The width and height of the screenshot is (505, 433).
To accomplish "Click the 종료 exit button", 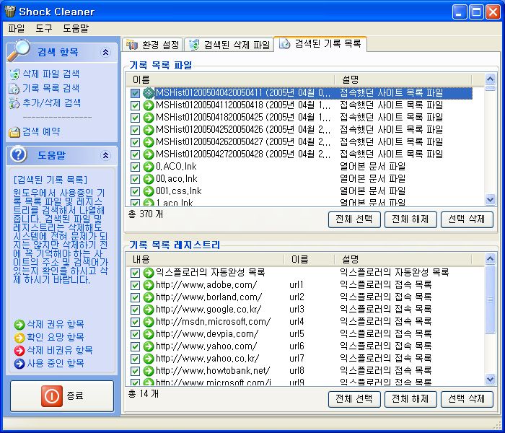I will [62, 396].
